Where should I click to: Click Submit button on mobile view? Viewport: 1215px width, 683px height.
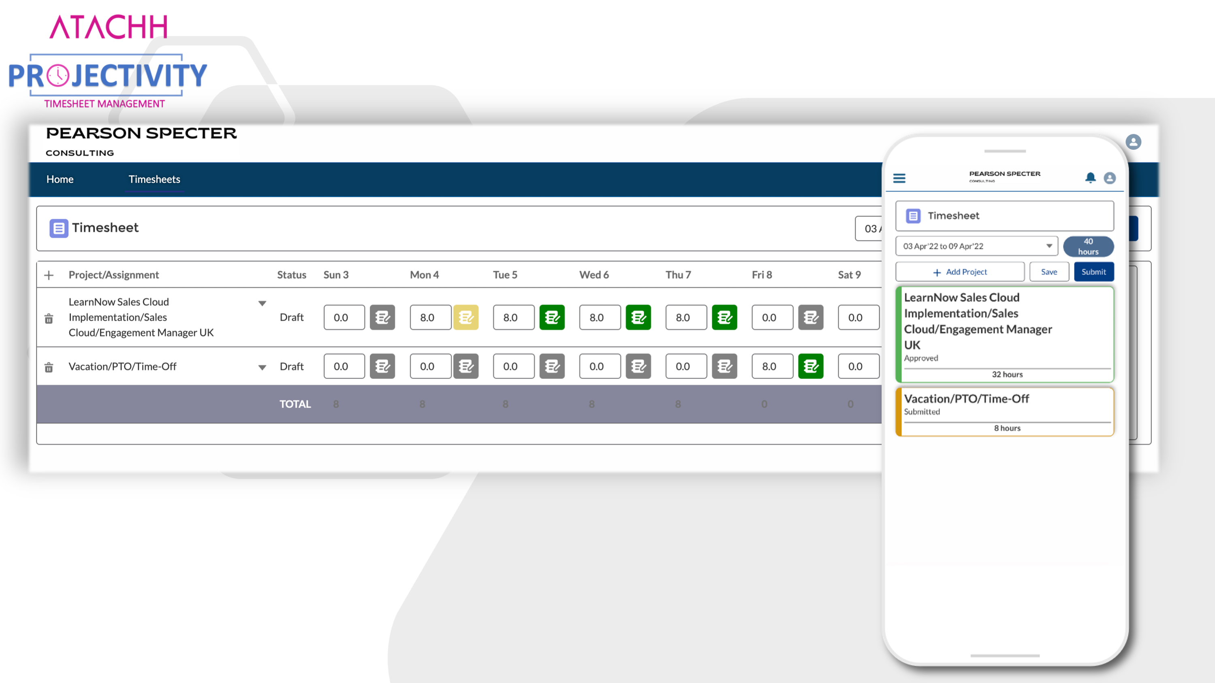coord(1094,272)
